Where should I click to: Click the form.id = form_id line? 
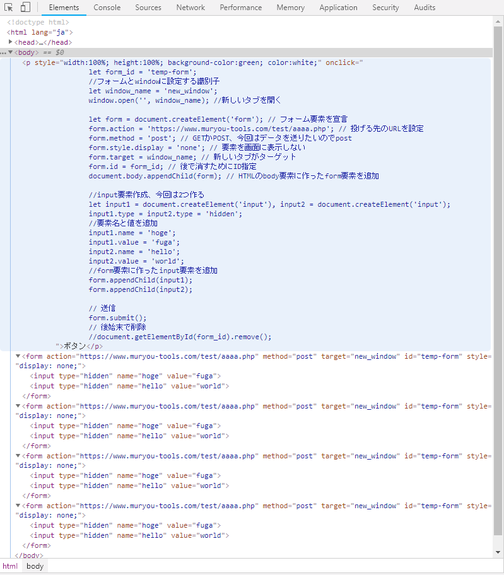[172, 166]
